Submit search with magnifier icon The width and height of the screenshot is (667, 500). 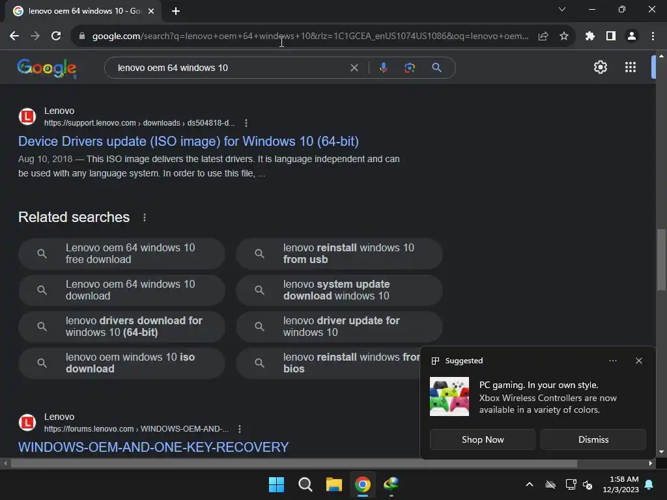(437, 68)
